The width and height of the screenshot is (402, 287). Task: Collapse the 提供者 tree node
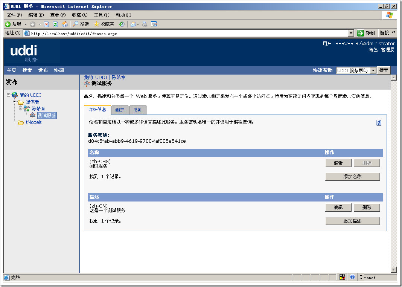coord(15,102)
